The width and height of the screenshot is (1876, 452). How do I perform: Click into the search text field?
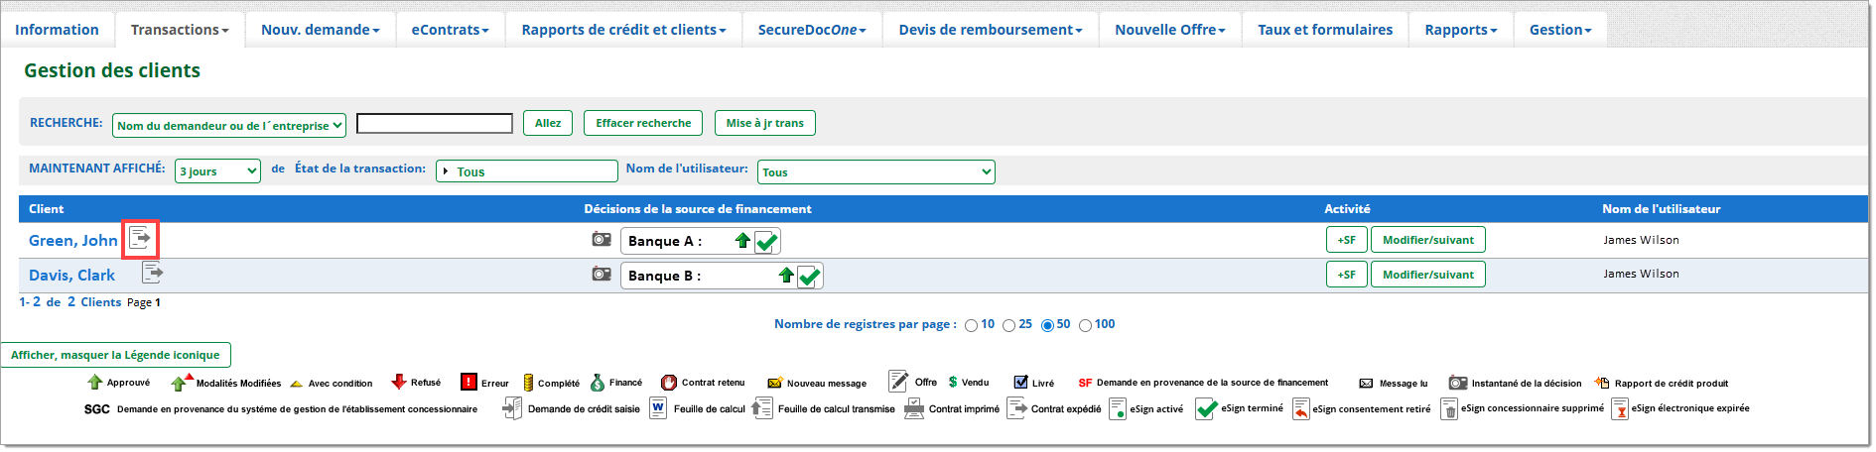click(x=435, y=124)
